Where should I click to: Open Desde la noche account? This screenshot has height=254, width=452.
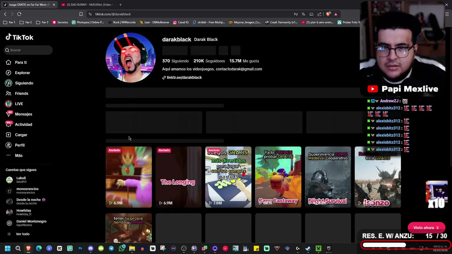[x=26, y=201]
